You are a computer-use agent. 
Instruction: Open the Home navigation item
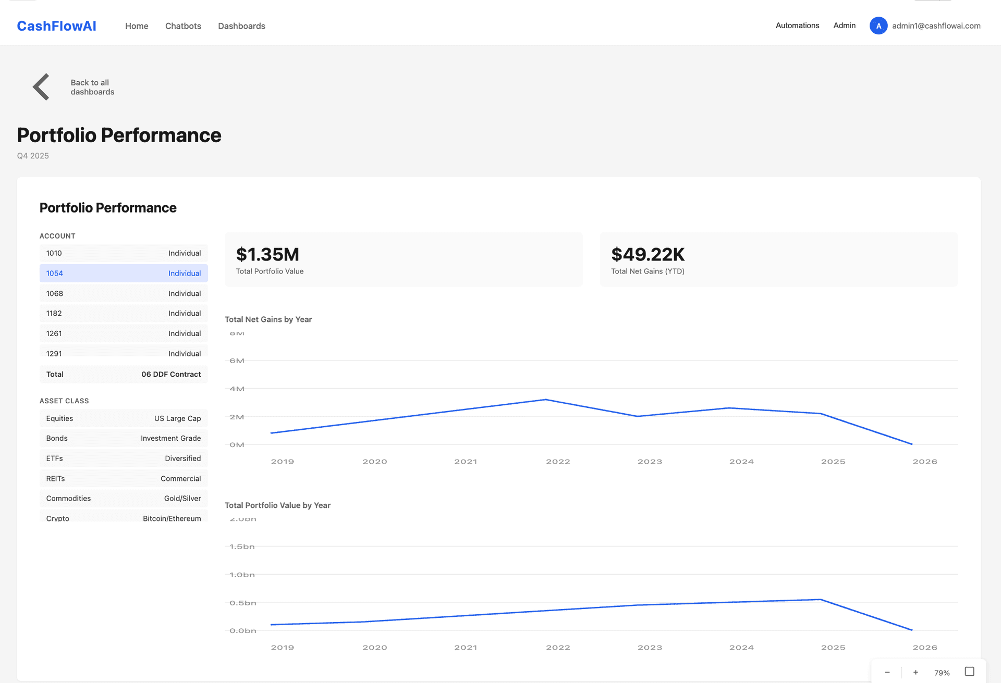(x=136, y=26)
